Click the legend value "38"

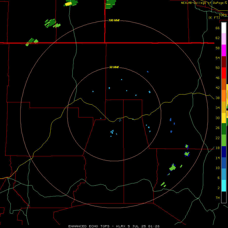(x=218, y=98)
